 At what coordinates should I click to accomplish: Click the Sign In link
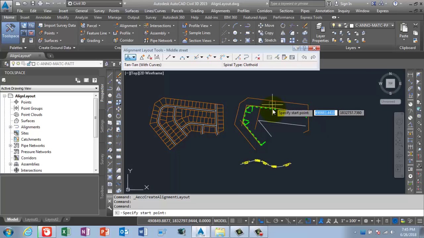click(346, 4)
